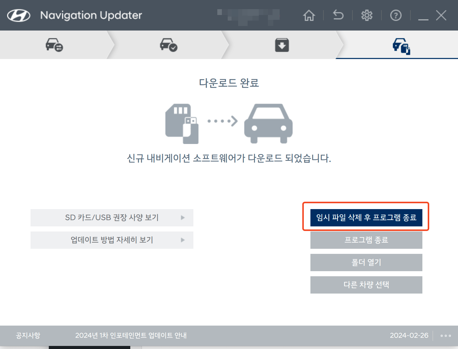The image size is (458, 349).
Task: Click the 프로그램 종료 button
Action: tap(366, 240)
